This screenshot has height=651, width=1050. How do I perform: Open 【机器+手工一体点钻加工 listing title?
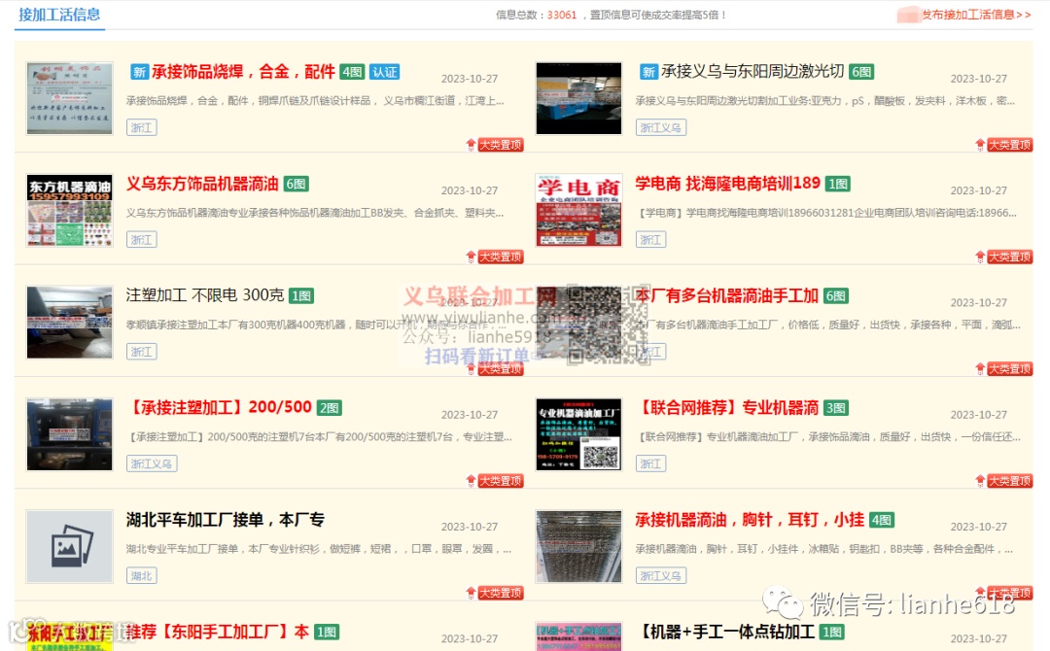point(725,632)
